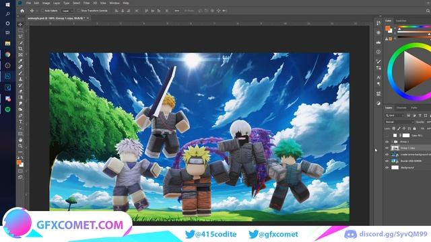Viewport: 431px width, 242px height.
Task: Click the hue slider in Color panel
Action: (415, 27)
